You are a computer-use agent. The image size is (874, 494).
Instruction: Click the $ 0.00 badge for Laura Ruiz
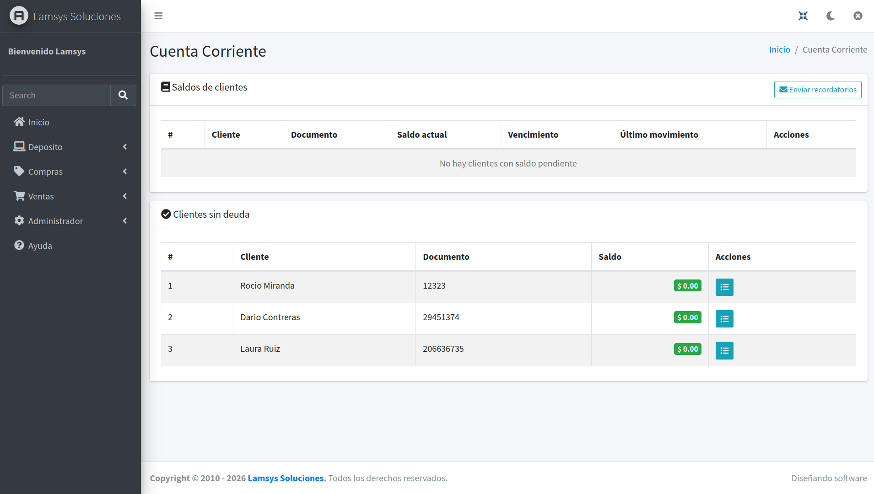pyautogui.click(x=688, y=349)
